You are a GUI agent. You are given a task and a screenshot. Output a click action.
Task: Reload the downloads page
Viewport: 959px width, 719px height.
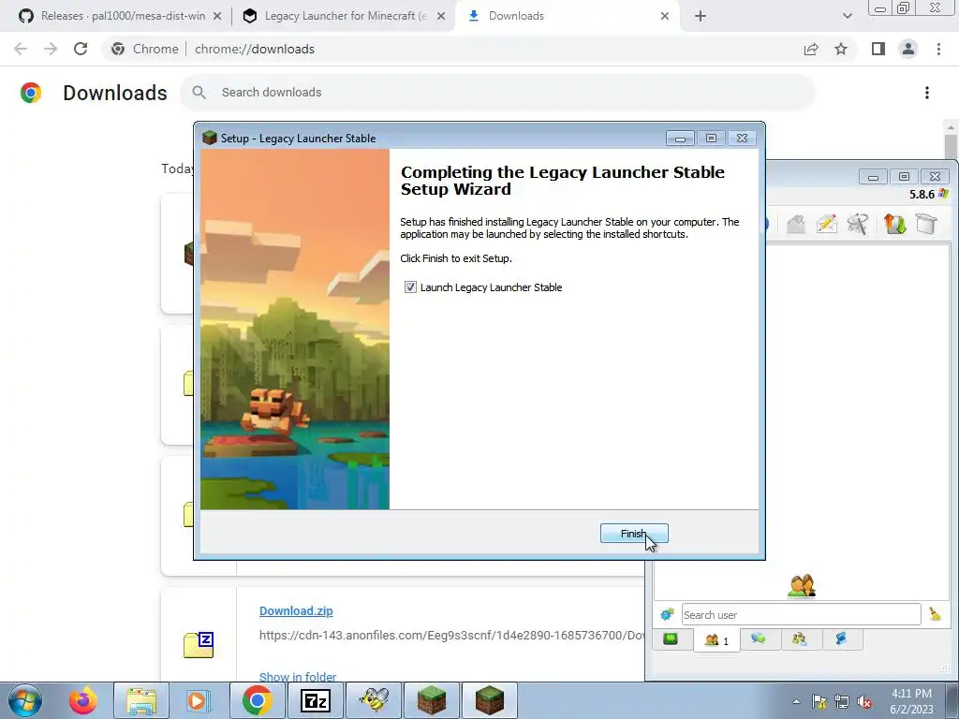[81, 49]
